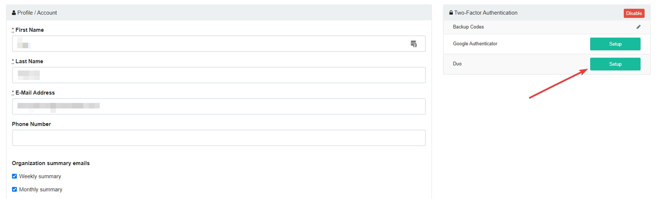Click the Profile / Account panel title
The width and height of the screenshot is (657, 199).
[x=37, y=13]
